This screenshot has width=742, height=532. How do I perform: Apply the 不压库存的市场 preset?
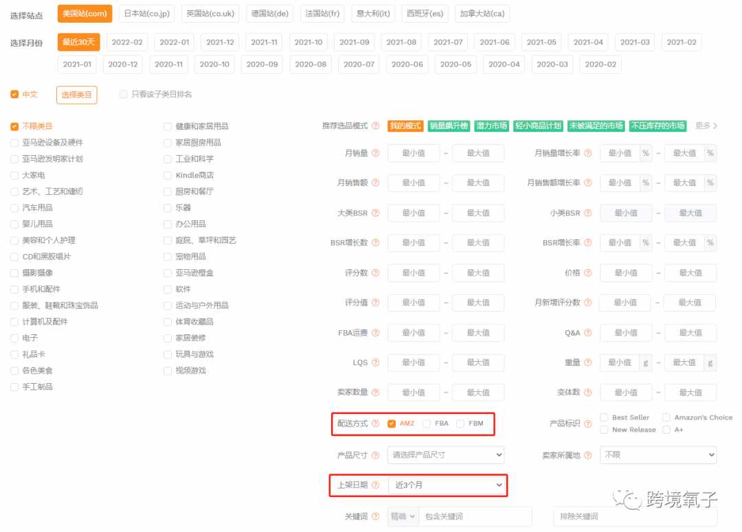(x=657, y=126)
